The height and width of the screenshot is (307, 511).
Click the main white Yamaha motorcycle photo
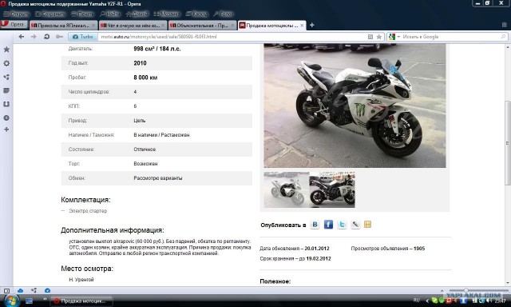(355, 106)
